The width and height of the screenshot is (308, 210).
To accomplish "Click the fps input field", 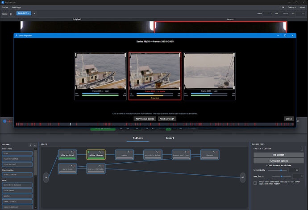I will point(300,13).
